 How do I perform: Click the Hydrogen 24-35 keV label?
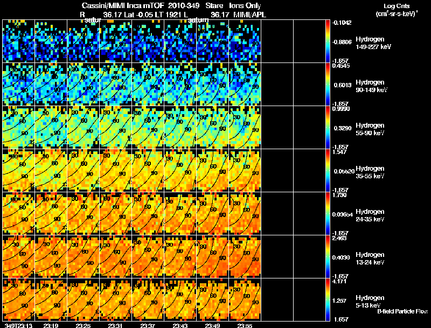pos(370,215)
